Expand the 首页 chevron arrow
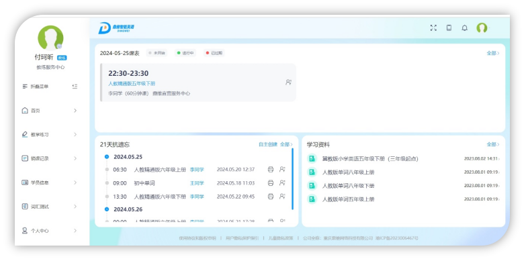 [x=75, y=111]
